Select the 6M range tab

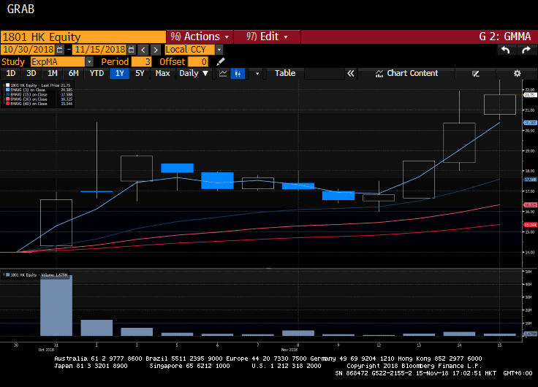coord(73,73)
